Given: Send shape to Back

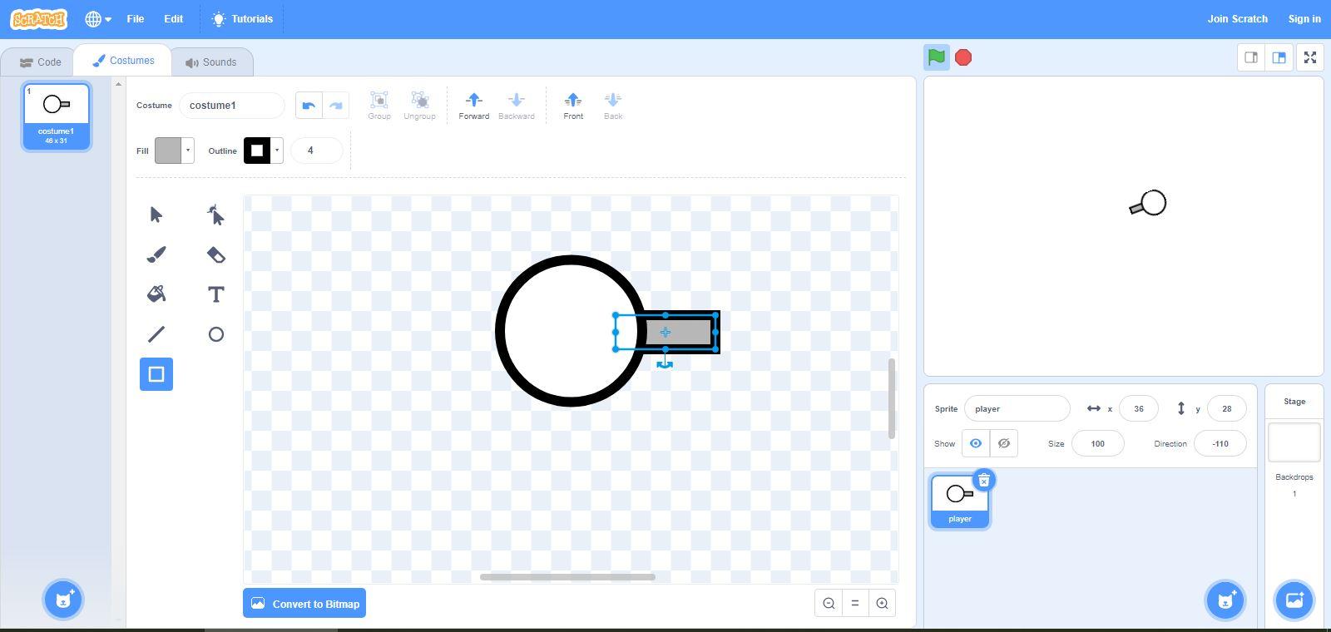Looking at the screenshot, I should point(613,106).
